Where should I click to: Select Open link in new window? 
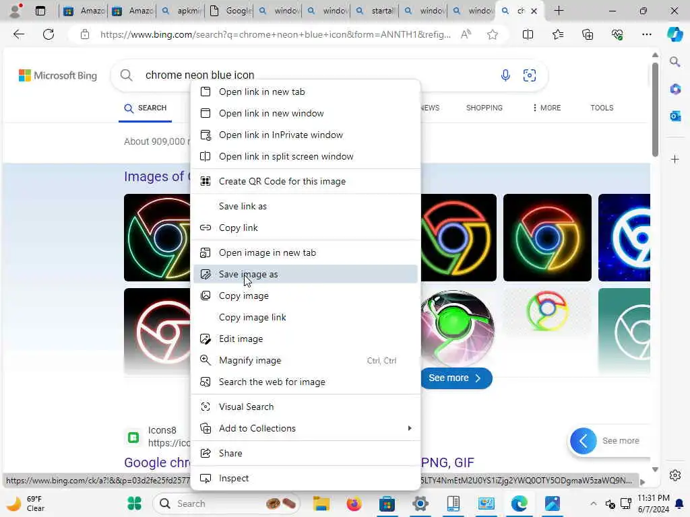click(305, 113)
